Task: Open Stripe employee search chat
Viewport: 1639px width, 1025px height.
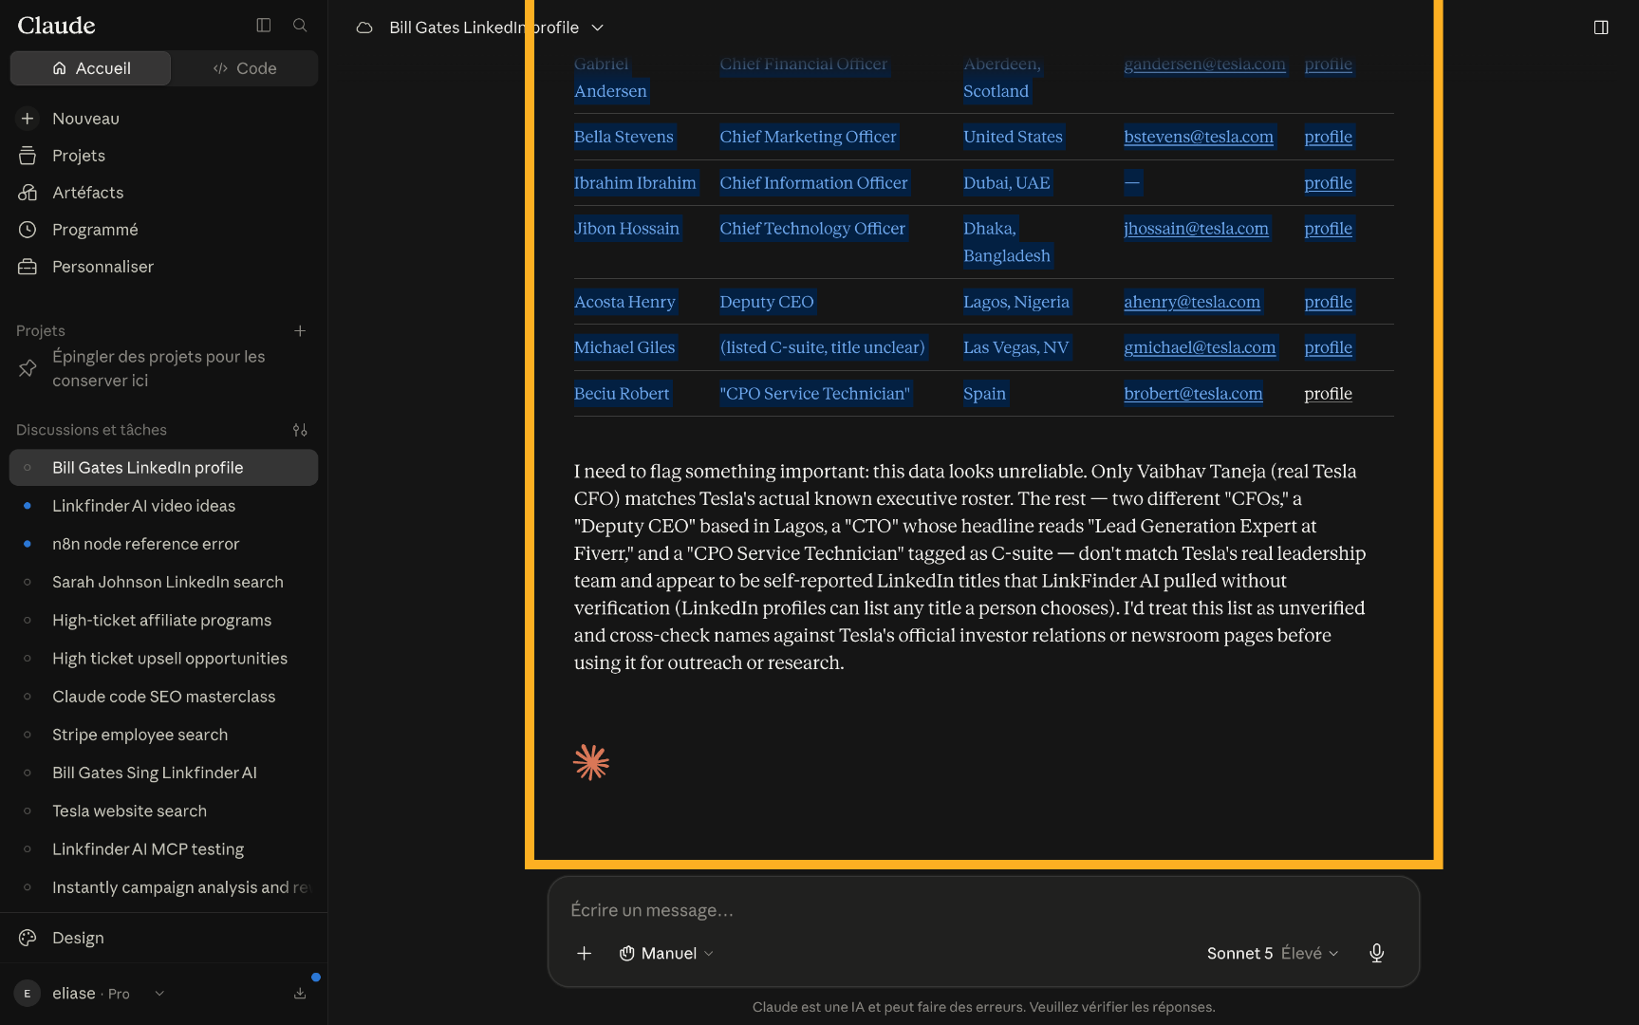Action: (x=163, y=735)
